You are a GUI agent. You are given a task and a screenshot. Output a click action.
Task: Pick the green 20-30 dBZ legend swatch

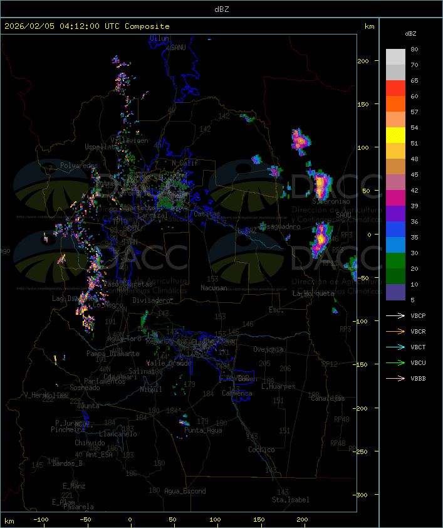click(x=395, y=261)
